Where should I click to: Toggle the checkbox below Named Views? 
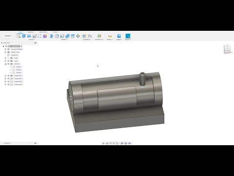click(x=8, y=55)
